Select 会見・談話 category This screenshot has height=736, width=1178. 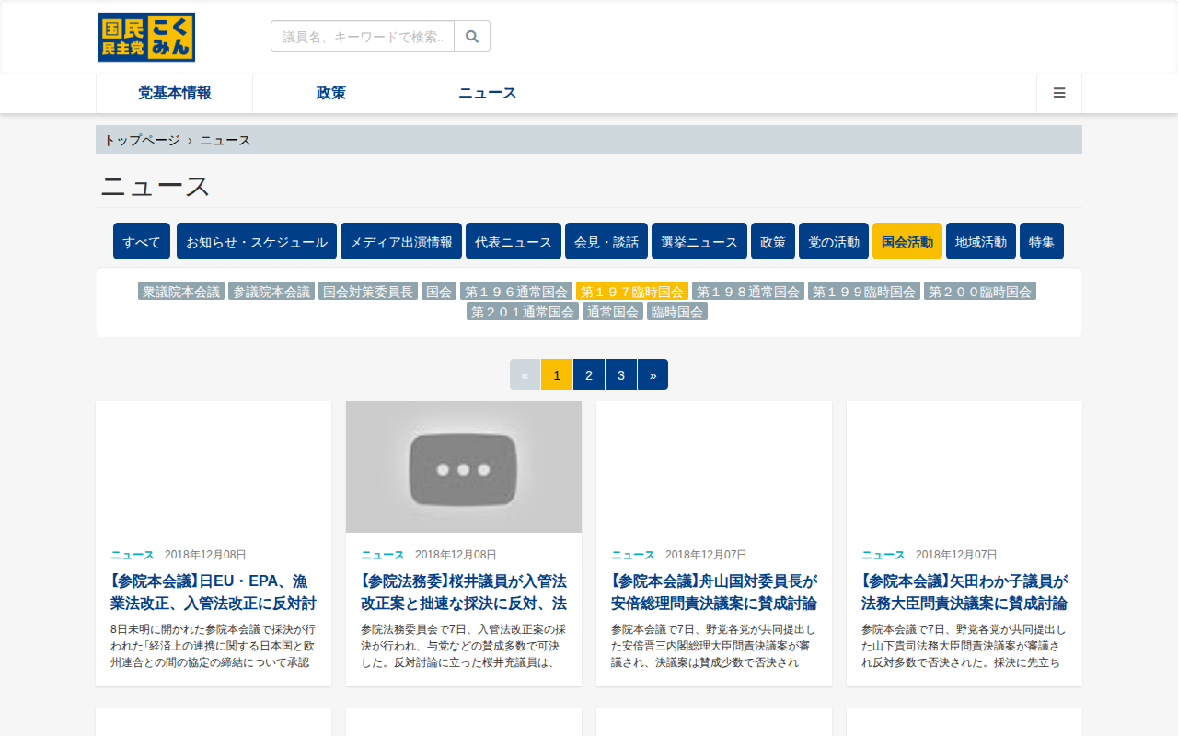[x=606, y=241]
